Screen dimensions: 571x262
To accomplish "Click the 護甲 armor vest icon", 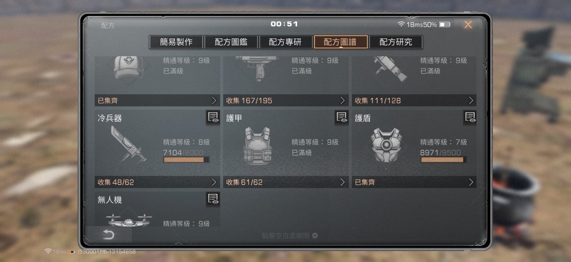I will tap(258, 146).
